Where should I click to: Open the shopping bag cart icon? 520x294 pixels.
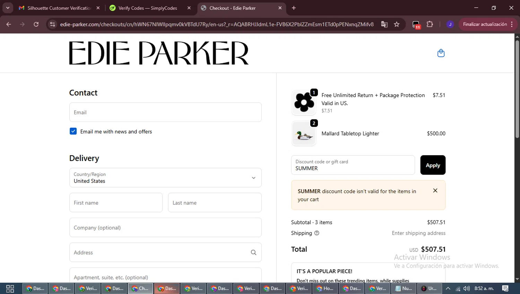(x=441, y=53)
